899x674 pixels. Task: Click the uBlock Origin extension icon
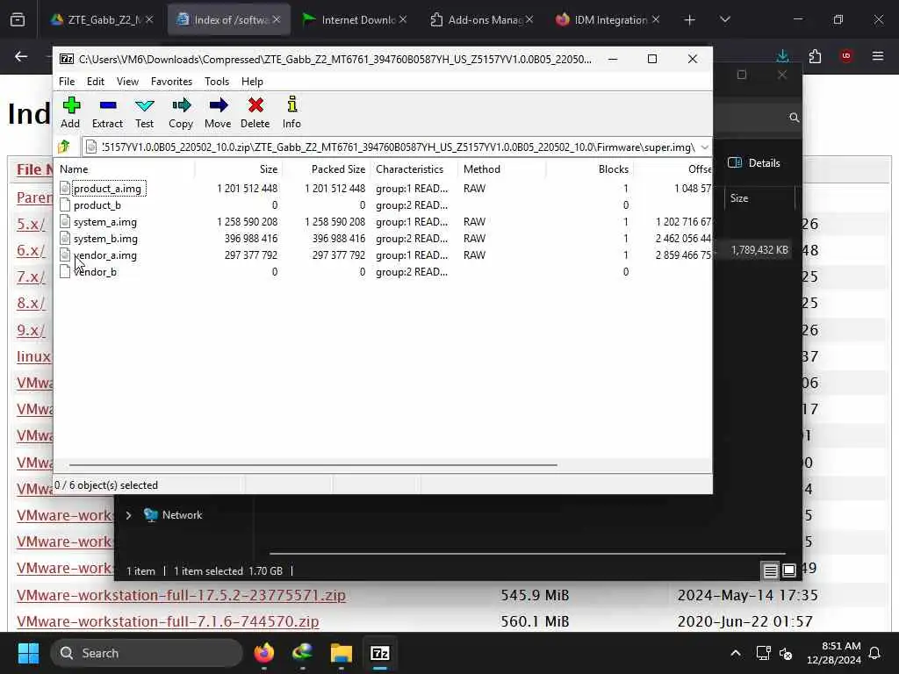(x=846, y=56)
